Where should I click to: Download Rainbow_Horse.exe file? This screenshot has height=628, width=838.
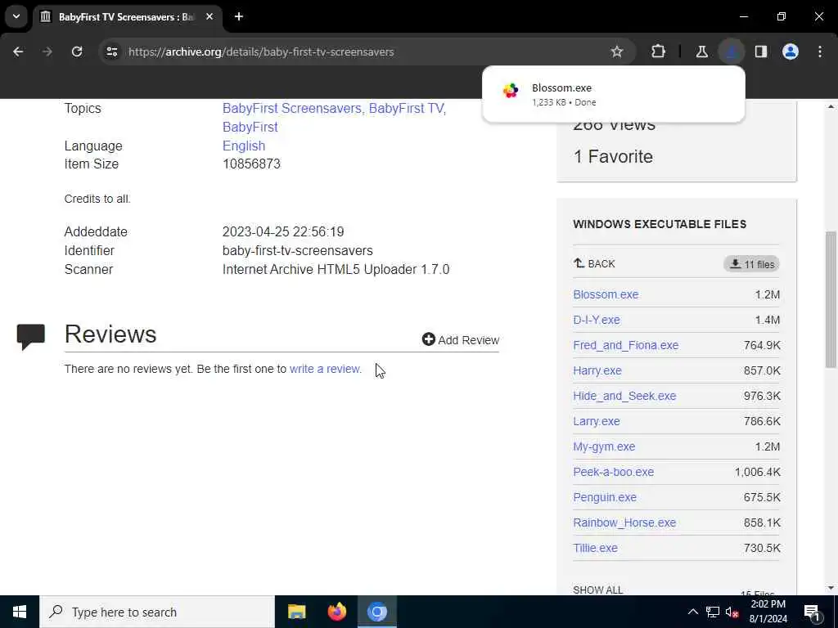tap(624, 523)
